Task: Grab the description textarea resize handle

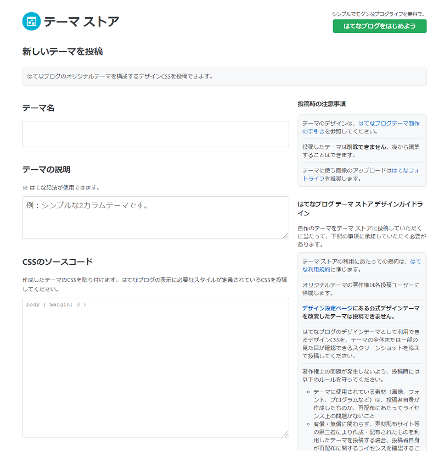Action: pyautogui.click(x=285, y=235)
